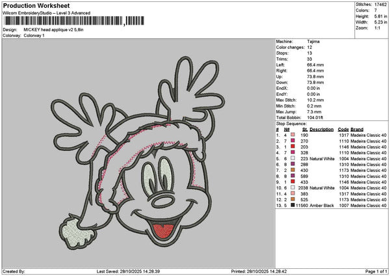Click the red swatch in stop row 3
The width and height of the screenshot is (390, 276).
point(292,146)
